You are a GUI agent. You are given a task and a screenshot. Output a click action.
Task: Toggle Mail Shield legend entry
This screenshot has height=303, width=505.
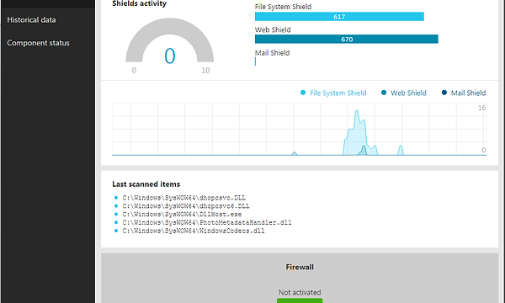pyautogui.click(x=464, y=93)
